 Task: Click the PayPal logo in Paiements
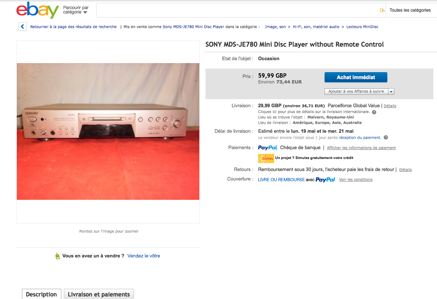pos(267,148)
